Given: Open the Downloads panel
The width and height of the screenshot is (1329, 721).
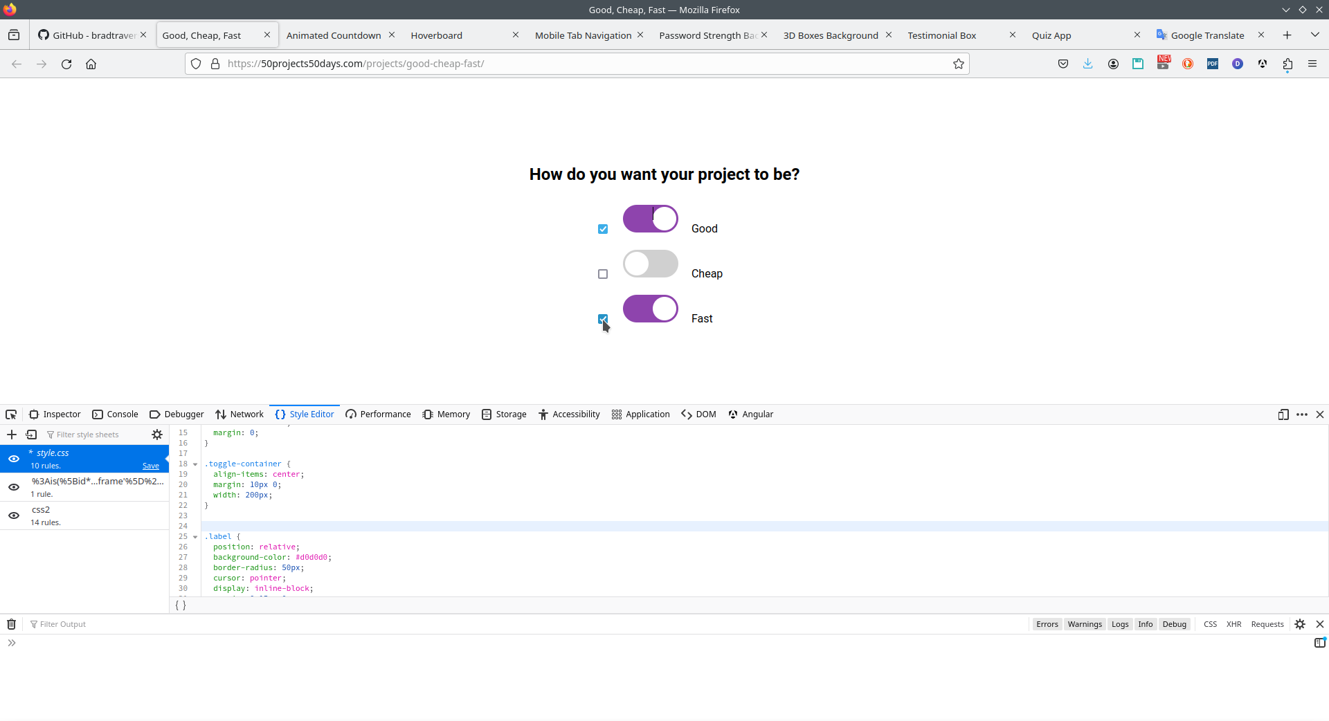Looking at the screenshot, I should click(x=1088, y=64).
